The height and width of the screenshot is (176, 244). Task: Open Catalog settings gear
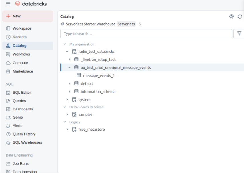(x=231, y=16)
